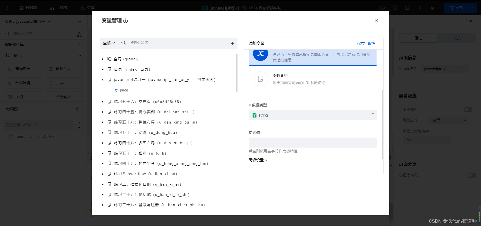Focus the 初始值 input field
This screenshot has width=481, height=226.
(x=313, y=143)
